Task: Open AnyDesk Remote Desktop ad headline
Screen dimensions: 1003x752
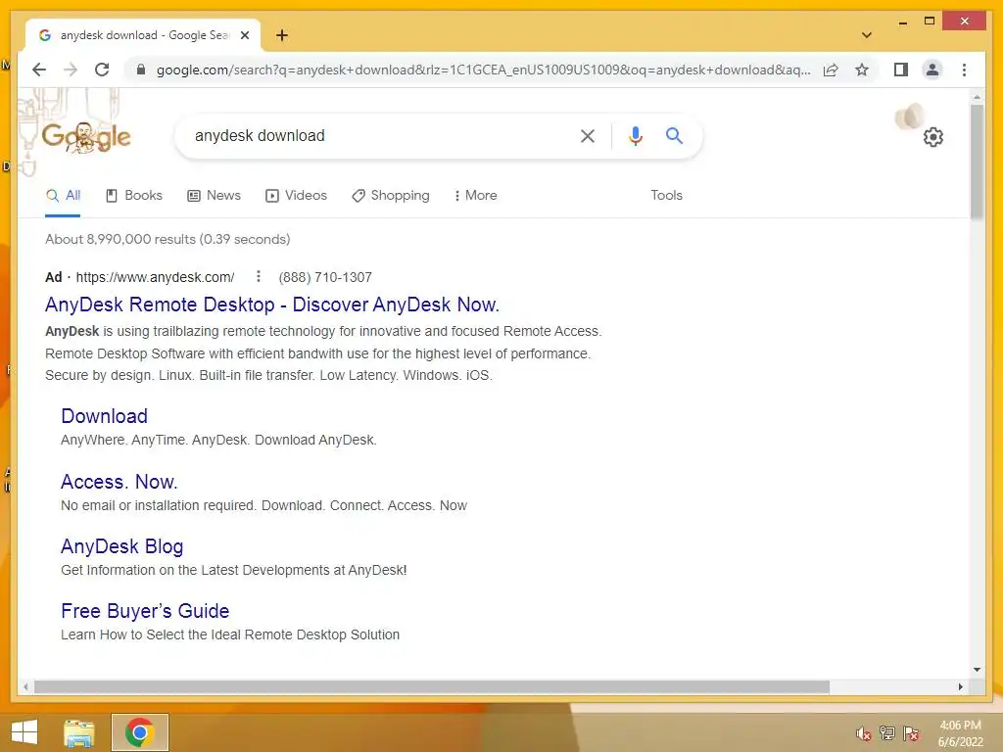Action: pyautogui.click(x=272, y=305)
